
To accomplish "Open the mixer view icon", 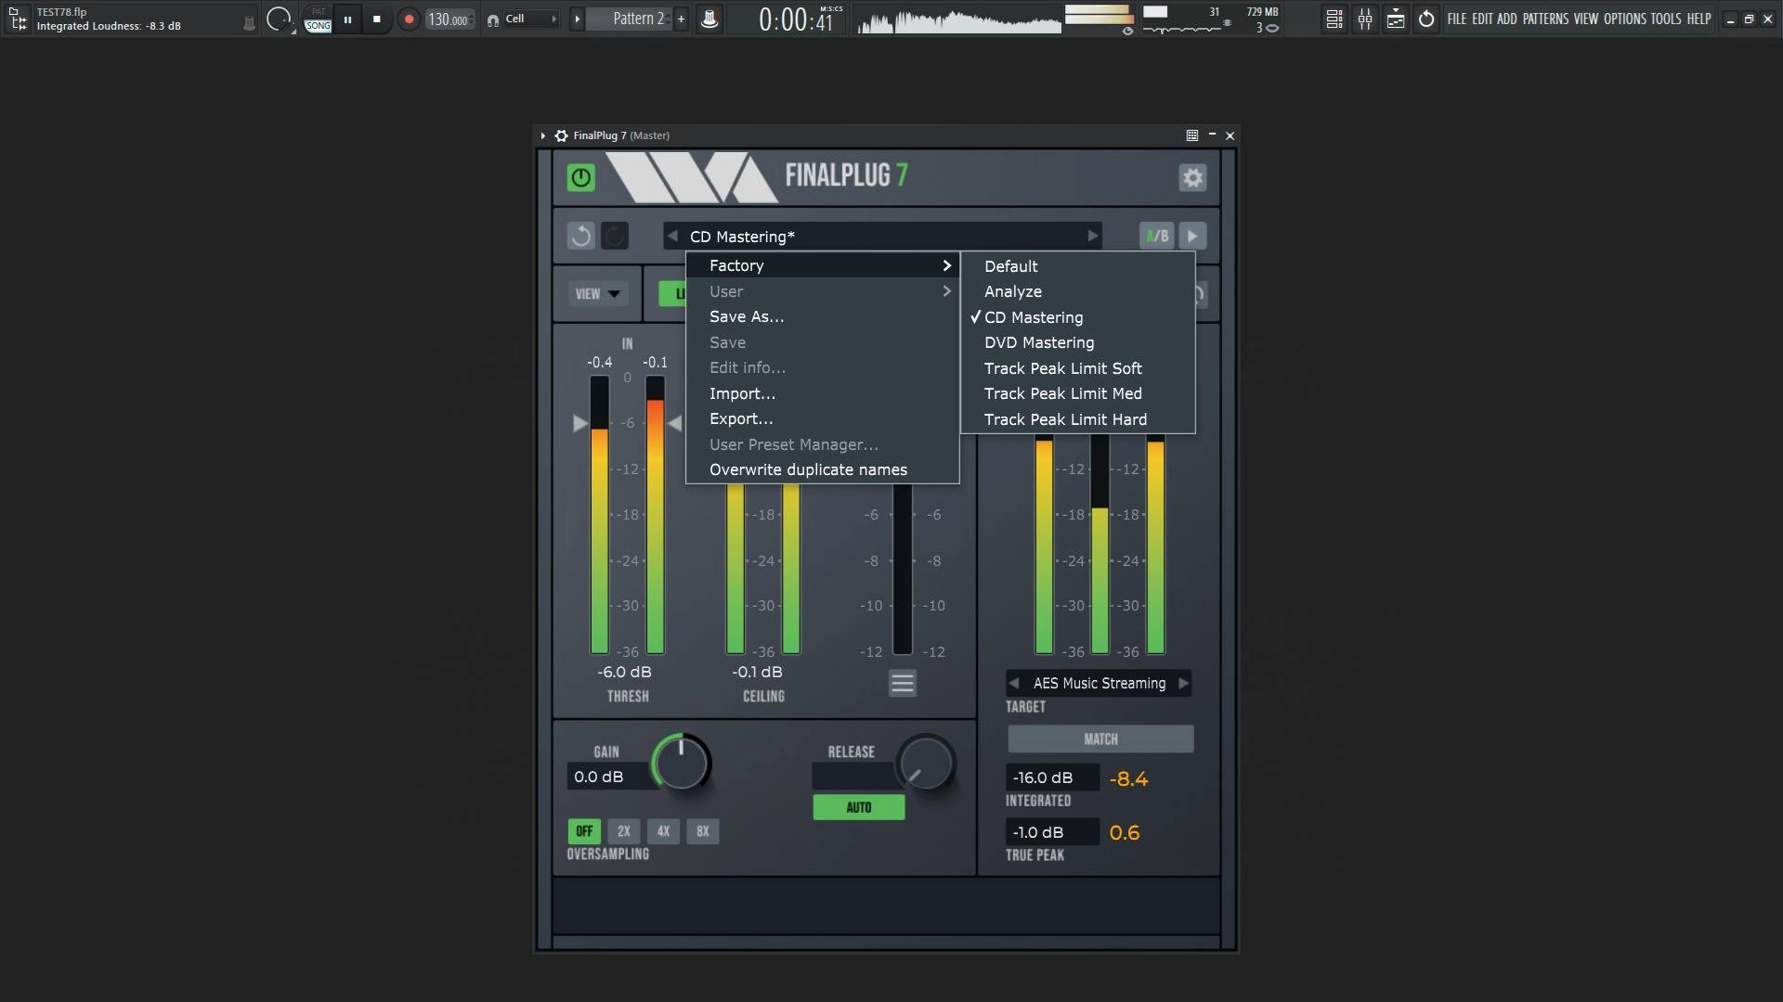I will point(1365,19).
